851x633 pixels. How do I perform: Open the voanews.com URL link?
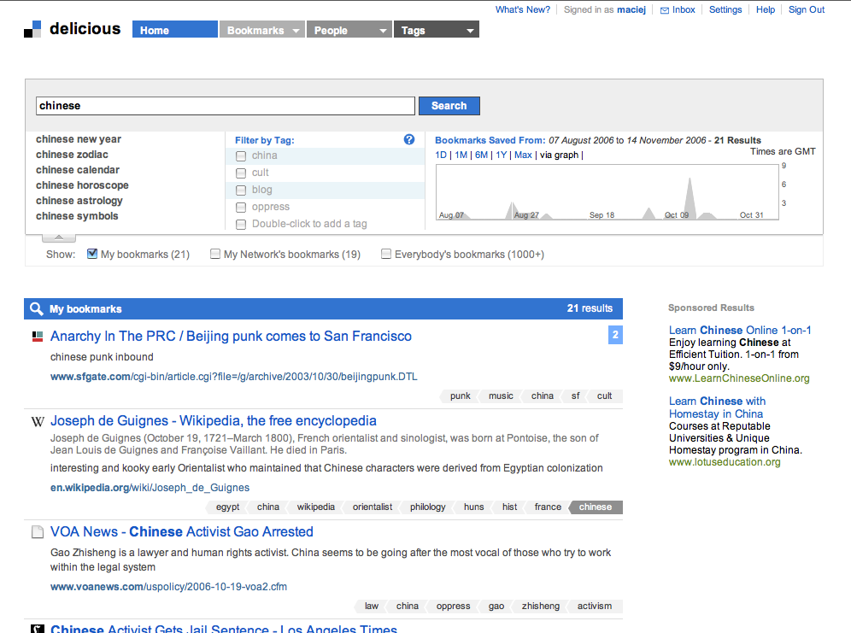pos(169,587)
